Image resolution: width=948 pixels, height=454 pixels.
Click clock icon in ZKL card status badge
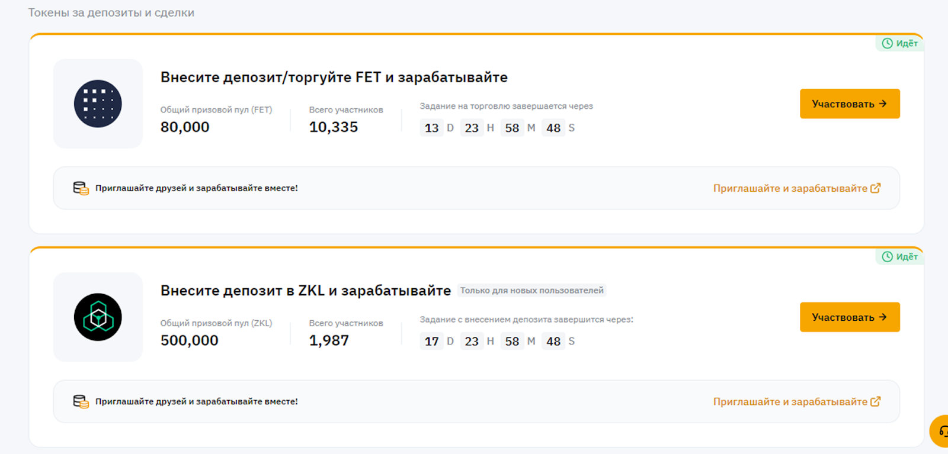point(887,256)
